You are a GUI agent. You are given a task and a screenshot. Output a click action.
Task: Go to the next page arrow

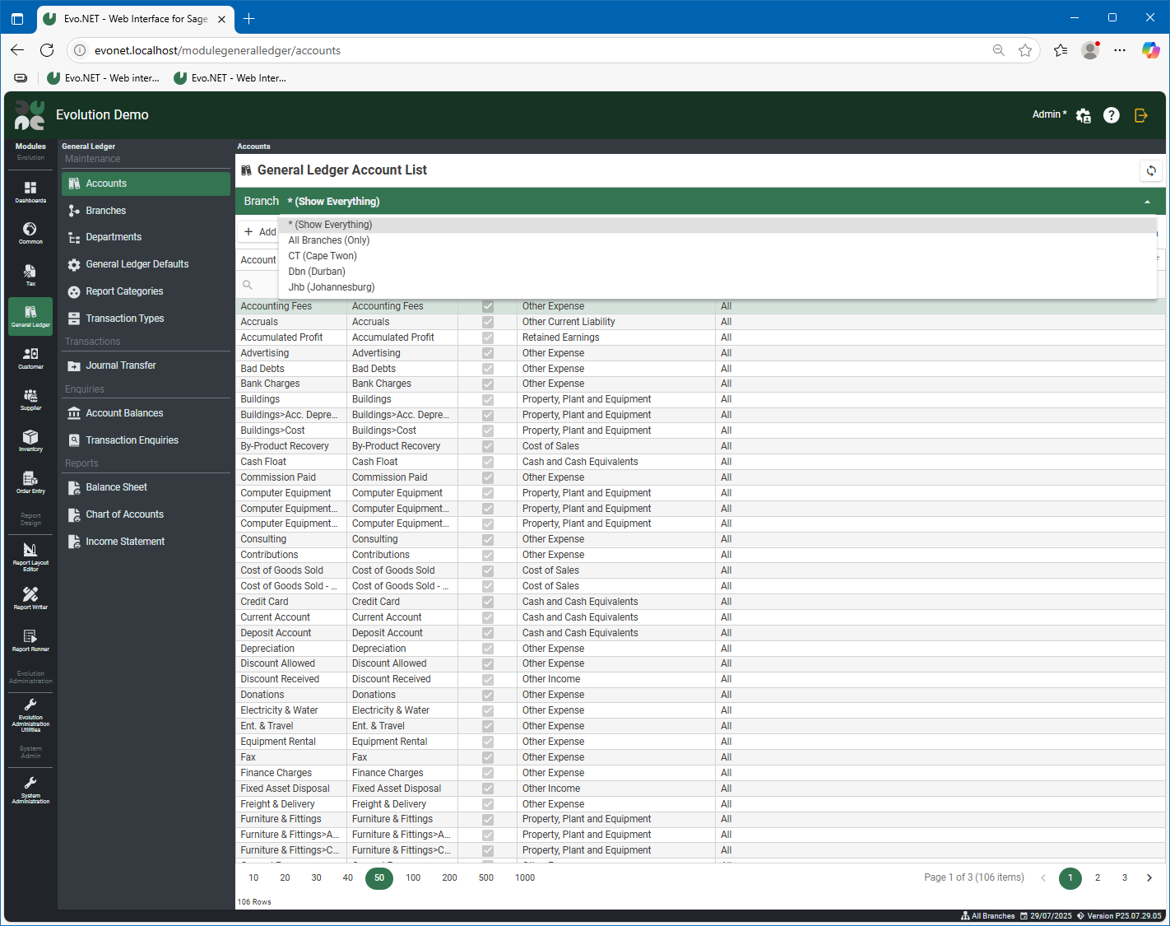click(1149, 878)
